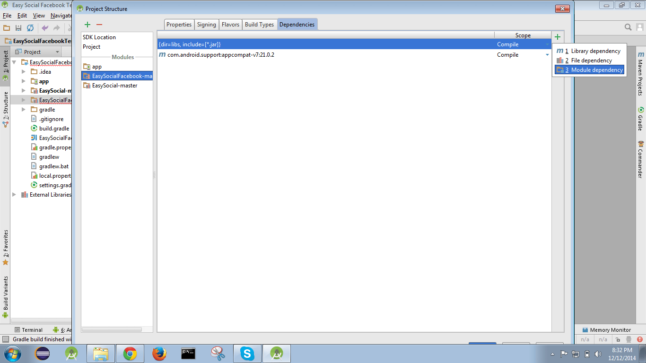Open the 7: Structure tool window
The image size is (646, 363).
point(5,110)
